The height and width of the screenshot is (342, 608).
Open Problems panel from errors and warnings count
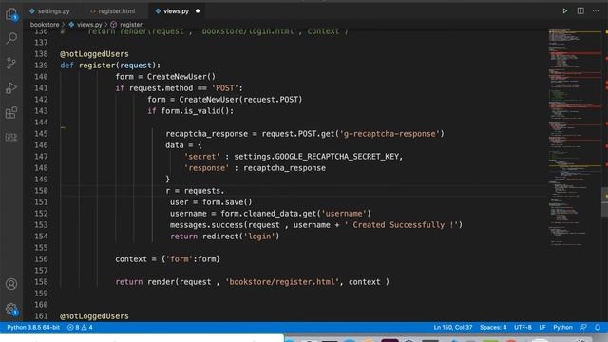click(80, 327)
